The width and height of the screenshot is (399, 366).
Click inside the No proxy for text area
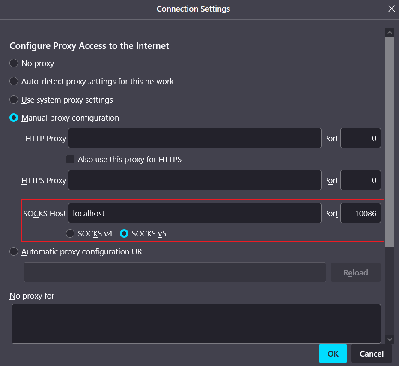196,324
